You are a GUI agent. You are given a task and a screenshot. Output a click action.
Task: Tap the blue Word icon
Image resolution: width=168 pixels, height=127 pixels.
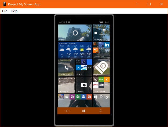coord(83,97)
